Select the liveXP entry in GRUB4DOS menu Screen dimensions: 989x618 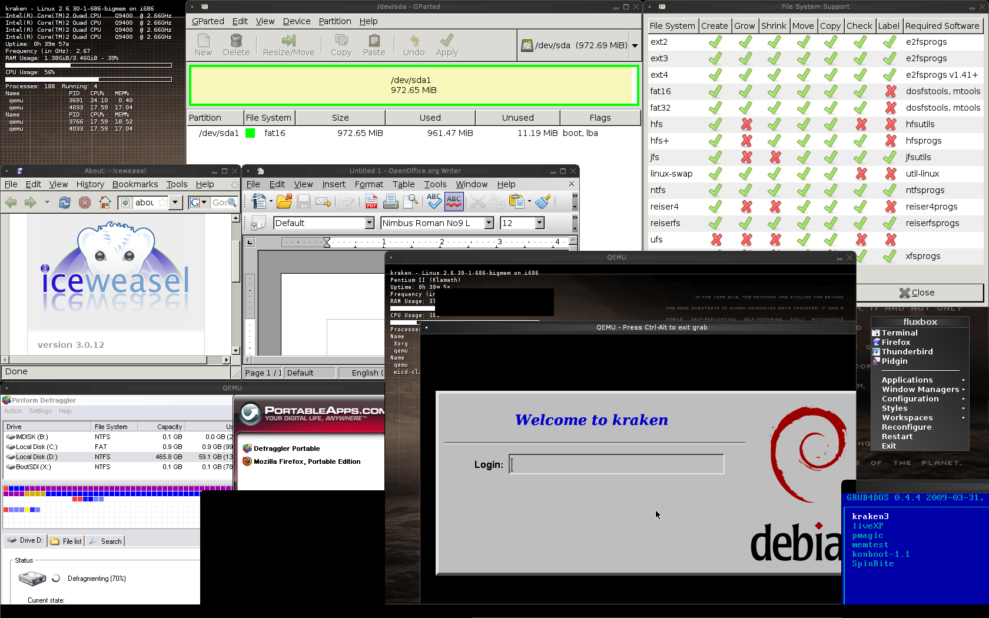click(868, 526)
